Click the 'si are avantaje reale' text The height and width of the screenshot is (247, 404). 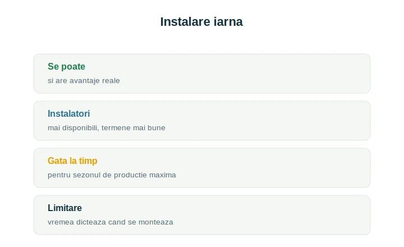click(x=84, y=81)
